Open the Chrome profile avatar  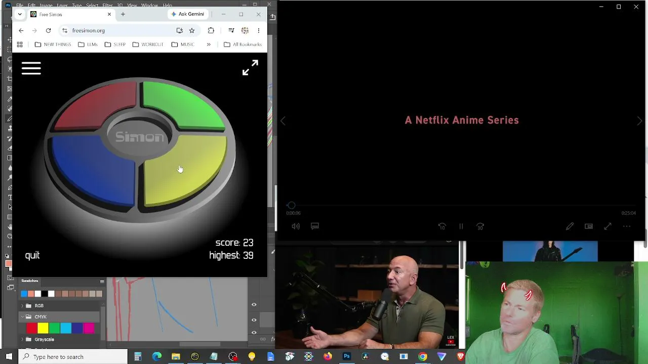coord(245,30)
